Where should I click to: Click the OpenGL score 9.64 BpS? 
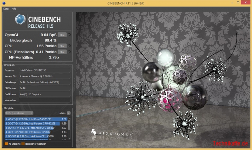pyautogui.click(x=49, y=35)
